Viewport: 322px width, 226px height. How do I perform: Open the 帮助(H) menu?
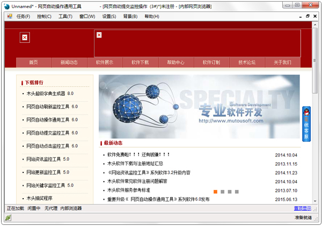click(x=152, y=16)
